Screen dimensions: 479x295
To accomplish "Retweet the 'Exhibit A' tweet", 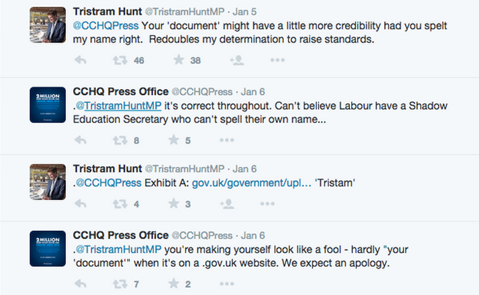I will tap(120, 204).
